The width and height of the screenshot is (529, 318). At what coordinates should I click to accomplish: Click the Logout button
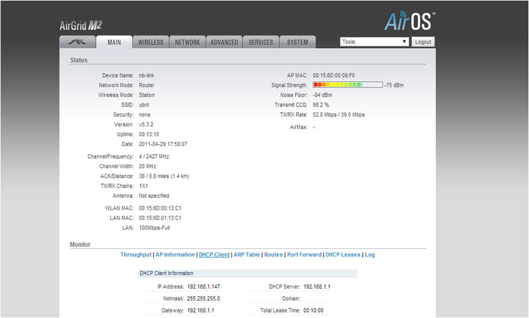(423, 42)
